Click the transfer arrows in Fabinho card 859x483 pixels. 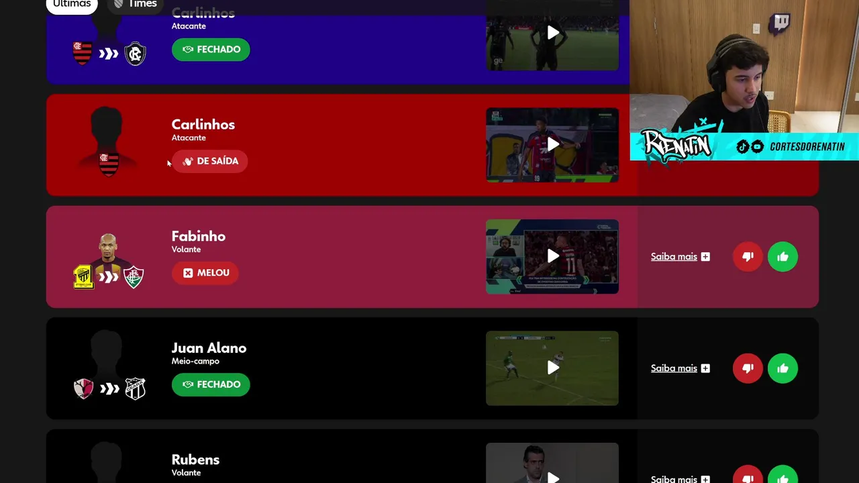109,277
